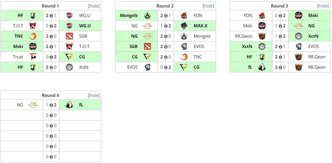Click the Trust team name
Screen dimensions: 332x163
tap(18, 57)
